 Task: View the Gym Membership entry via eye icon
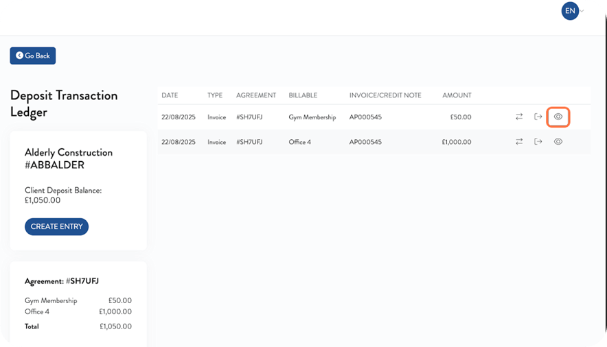558,117
